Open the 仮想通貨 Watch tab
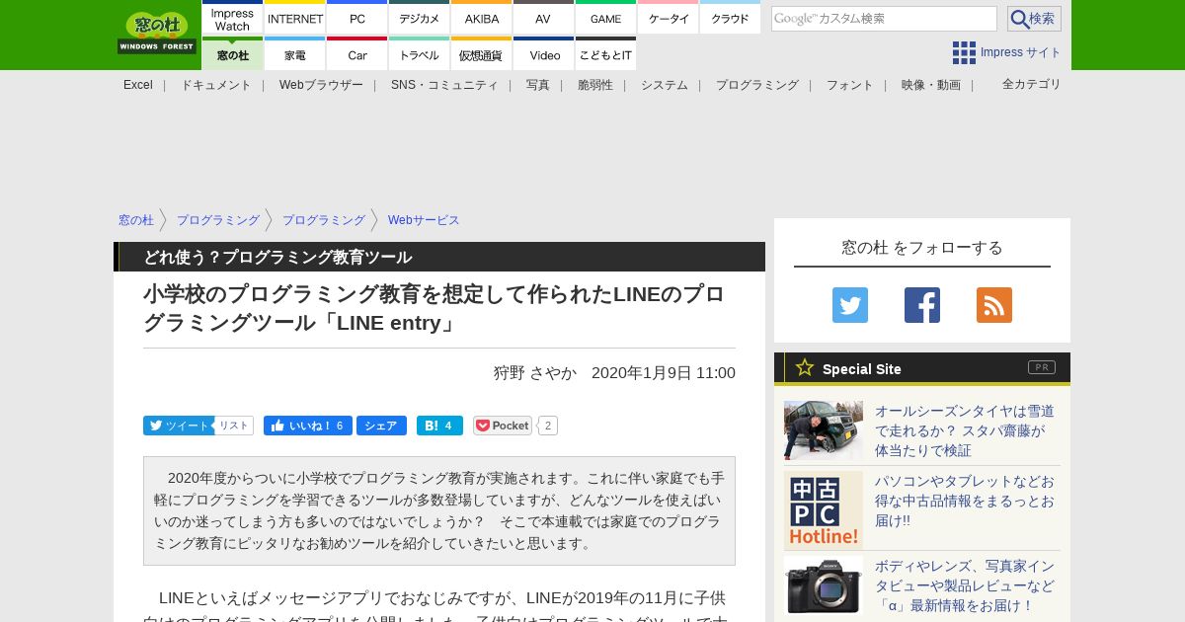 coord(482,54)
